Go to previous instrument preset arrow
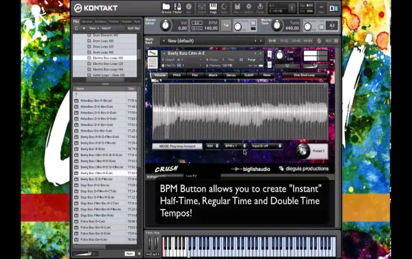The height and width of the screenshot is (259, 412). [255, 53]
